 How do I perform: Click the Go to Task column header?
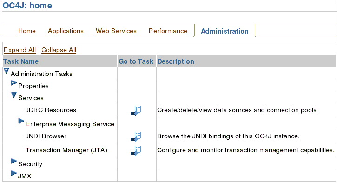pos(136,61)
